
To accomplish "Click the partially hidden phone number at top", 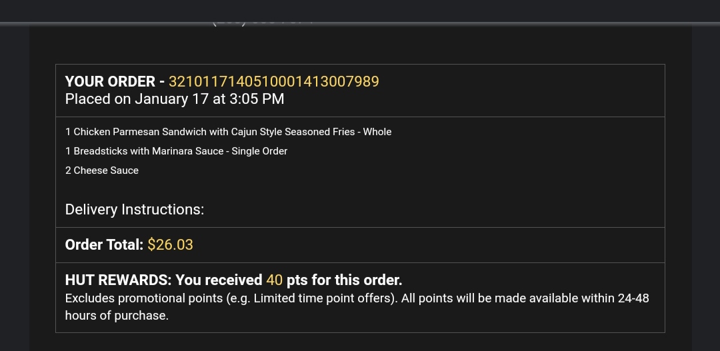I will (263, 23).
